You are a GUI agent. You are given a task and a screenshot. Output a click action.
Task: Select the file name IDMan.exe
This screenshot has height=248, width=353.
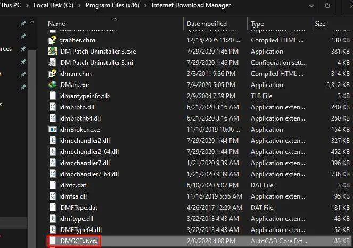coord(74,84)
